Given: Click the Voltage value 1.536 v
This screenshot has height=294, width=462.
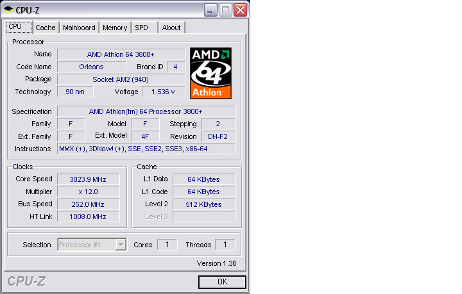Looking at the screenshot, I should point(163,92).
